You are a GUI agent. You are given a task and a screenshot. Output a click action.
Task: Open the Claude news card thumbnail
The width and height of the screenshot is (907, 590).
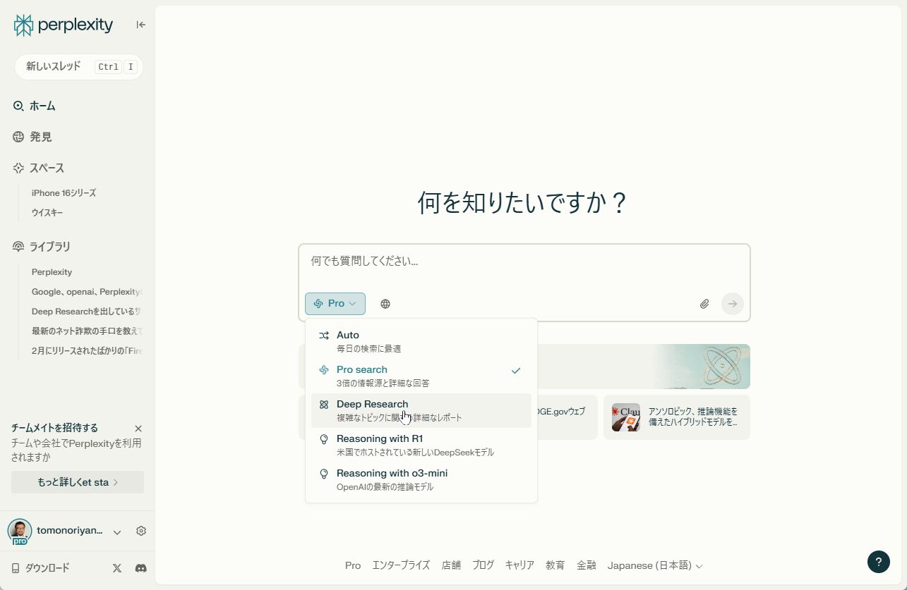626,417
